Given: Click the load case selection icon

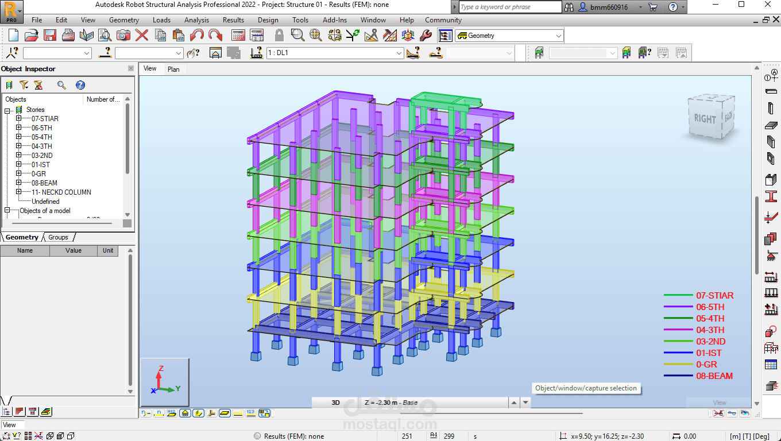Looking at the screenshot, I should click(257, 53).
